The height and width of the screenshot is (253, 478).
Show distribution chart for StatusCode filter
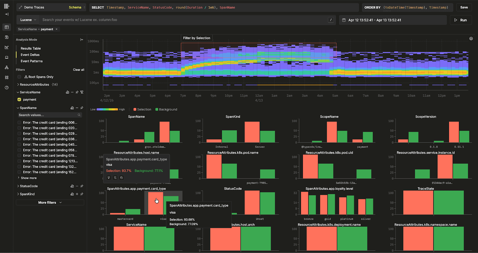click(x=72, y=186)
